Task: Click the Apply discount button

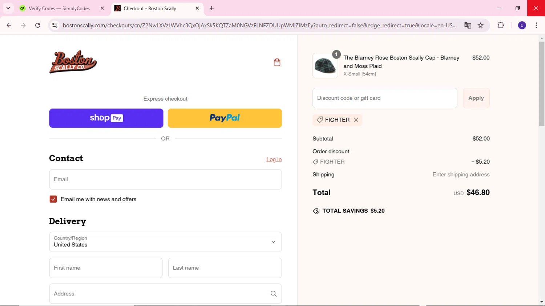Action: click(476, 98)
